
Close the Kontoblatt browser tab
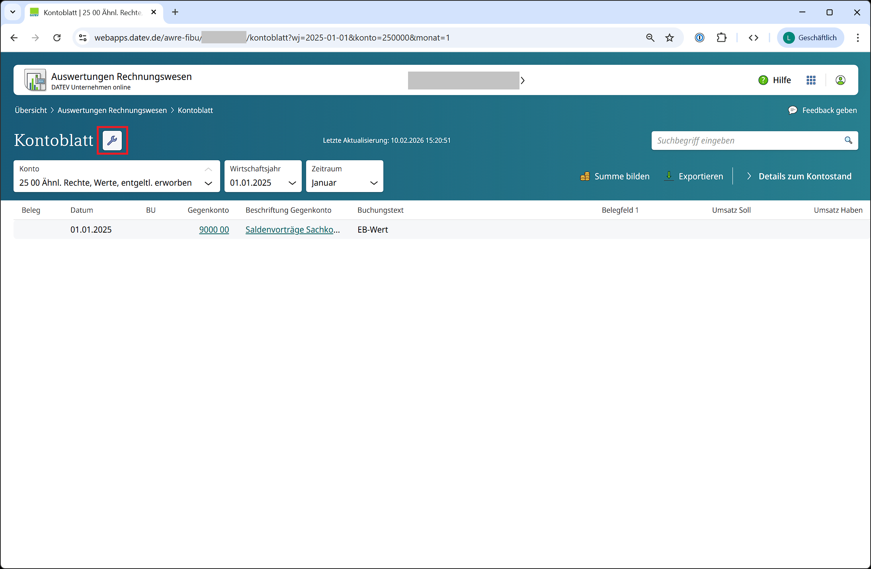tap(154, 12)
